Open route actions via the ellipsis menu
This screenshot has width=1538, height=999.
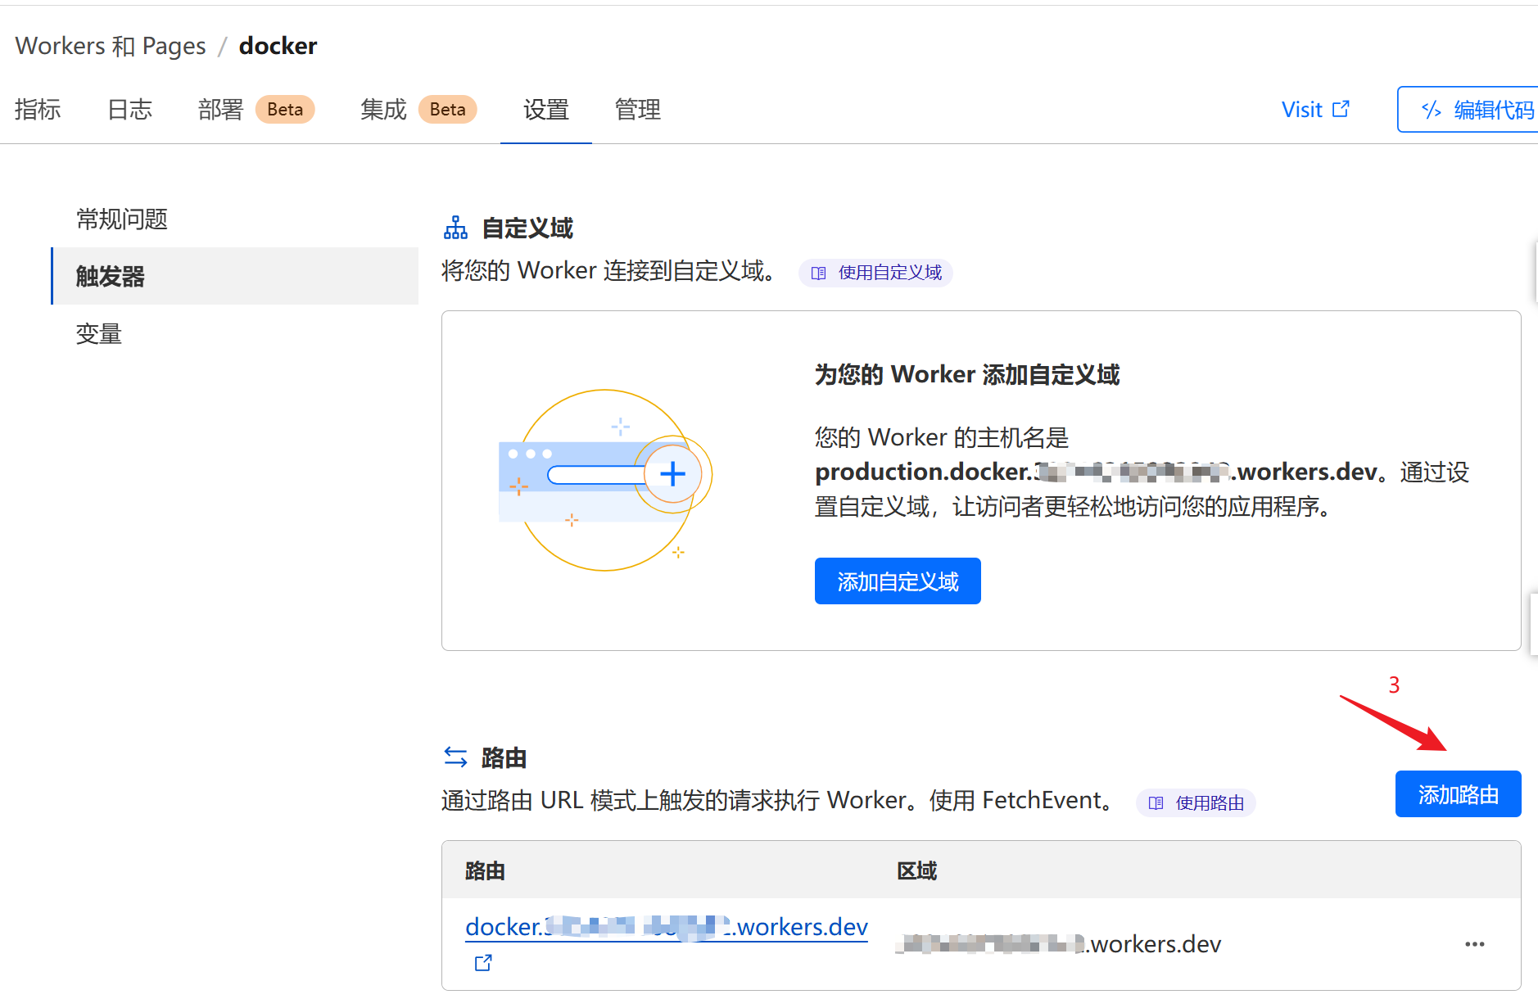coord(1474,943)
